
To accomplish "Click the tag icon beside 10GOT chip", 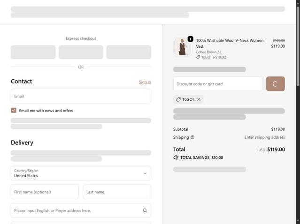I will point(178,99).
